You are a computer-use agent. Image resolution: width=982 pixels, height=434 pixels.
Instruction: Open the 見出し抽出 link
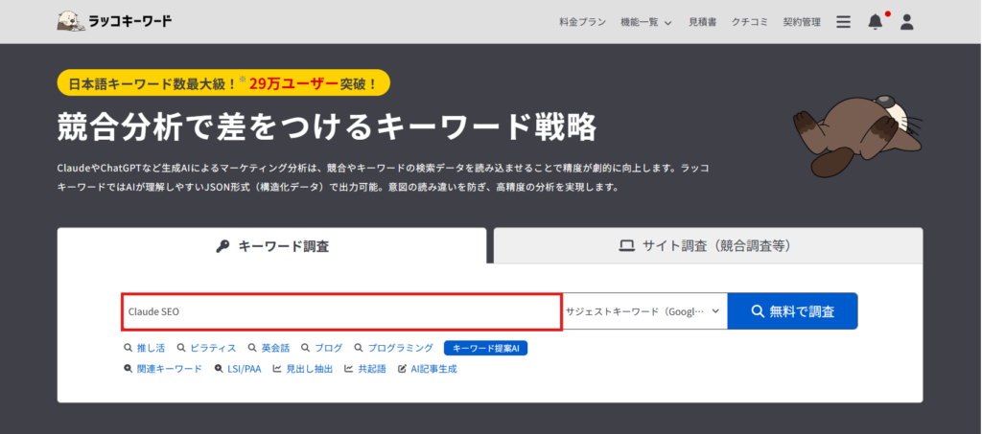[x=303, y=369]
